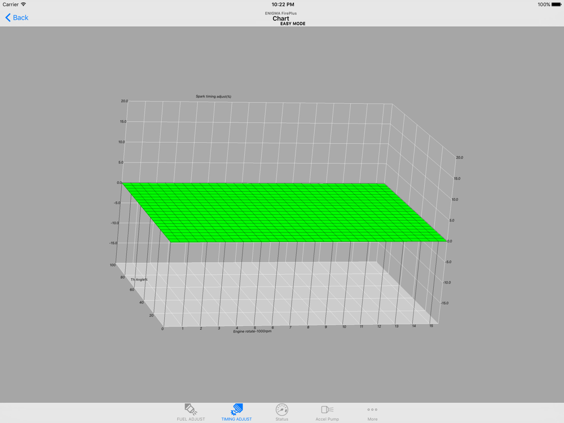Click the 'Spark timing adjust(%)' axis label
564x423 pixels.
(213, 96)
